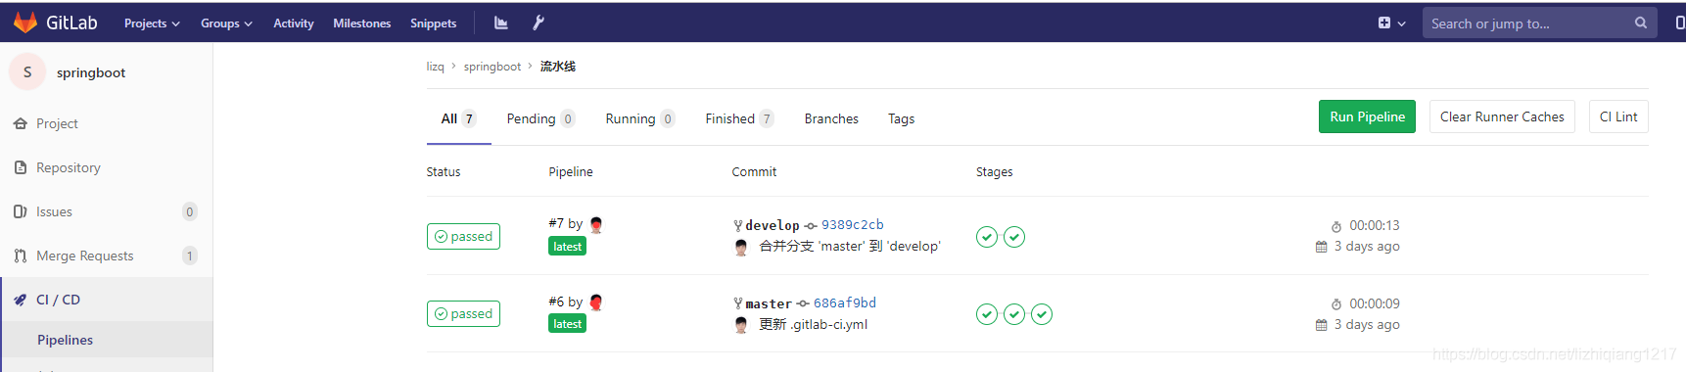1686x372 pixels.
Task: Click third stage status icon of pipeline #6
Action: 1042,314
